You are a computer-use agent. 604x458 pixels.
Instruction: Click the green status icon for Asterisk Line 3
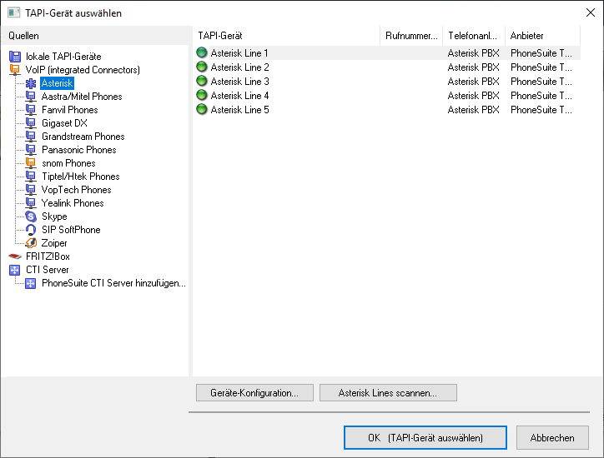(201, 82)
